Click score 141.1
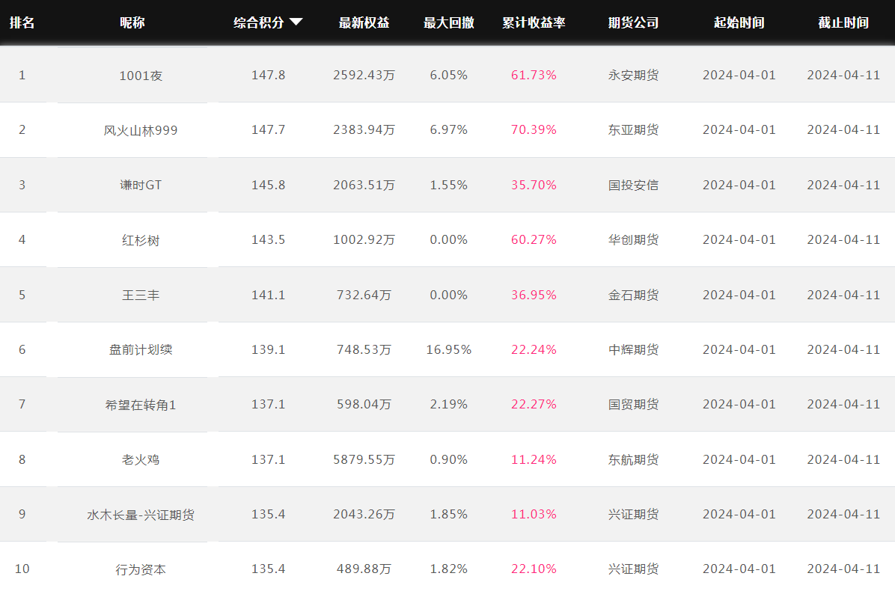Image resolution: width=895 pixels, height=594 pixels. [x=268, y=295]
